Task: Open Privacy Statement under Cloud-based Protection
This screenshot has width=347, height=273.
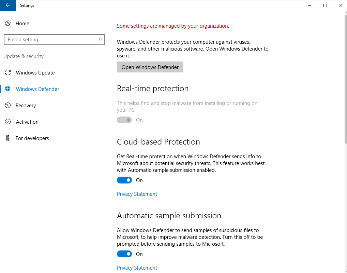Action: pyautogui.click(x=137, y=194)
